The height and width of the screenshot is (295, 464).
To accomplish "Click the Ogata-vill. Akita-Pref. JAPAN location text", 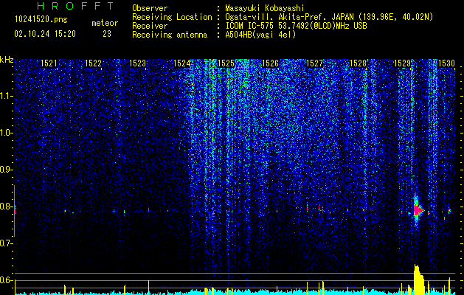I will click(x=329, y=17).
